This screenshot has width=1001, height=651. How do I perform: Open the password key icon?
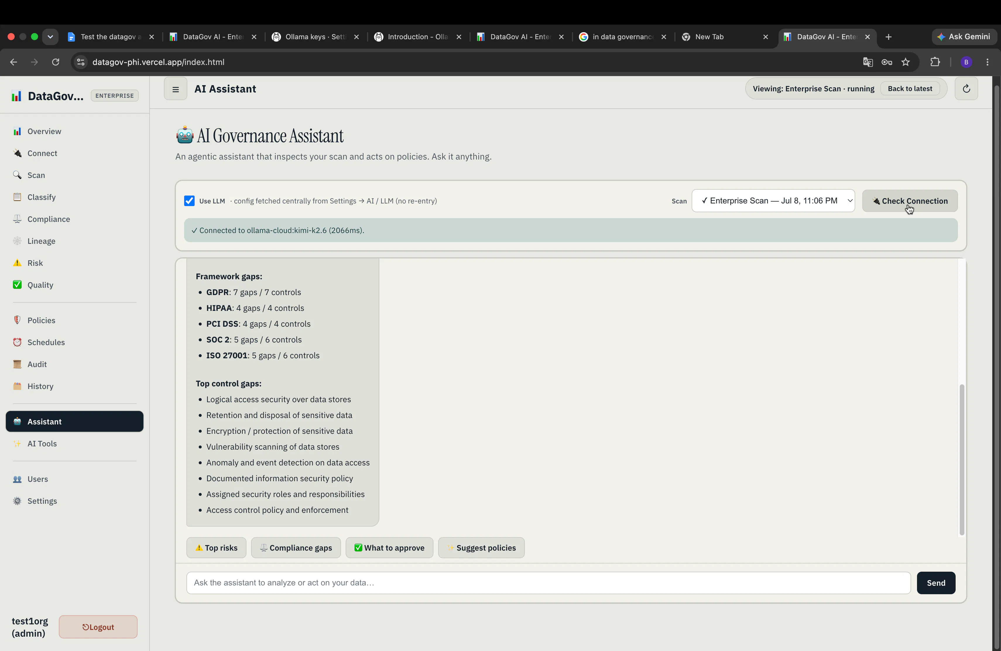click(x=887, y=62)
